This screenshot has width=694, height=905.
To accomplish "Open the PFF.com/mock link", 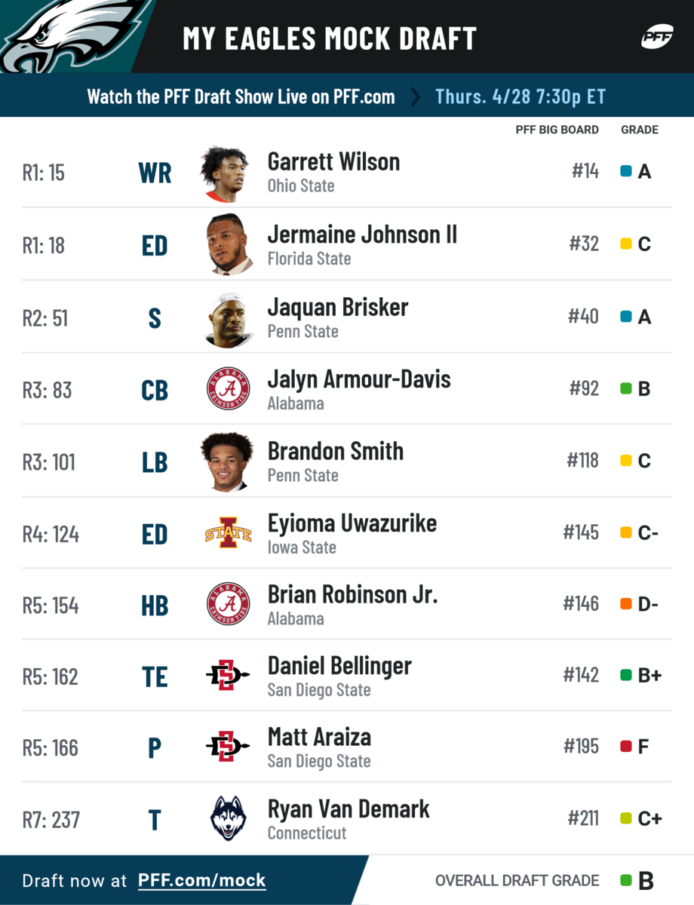I will pos(201,880).
